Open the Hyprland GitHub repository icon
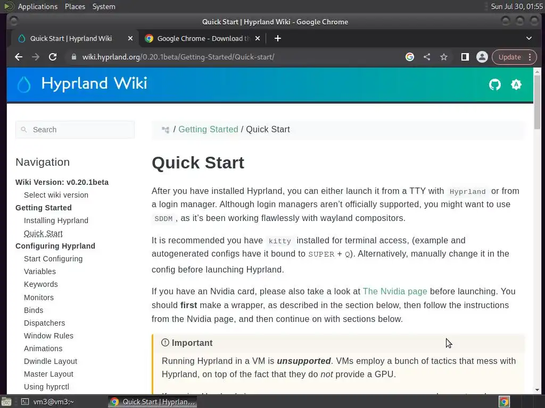The height and width of the screenshot is (408, 545). point(495,84)
